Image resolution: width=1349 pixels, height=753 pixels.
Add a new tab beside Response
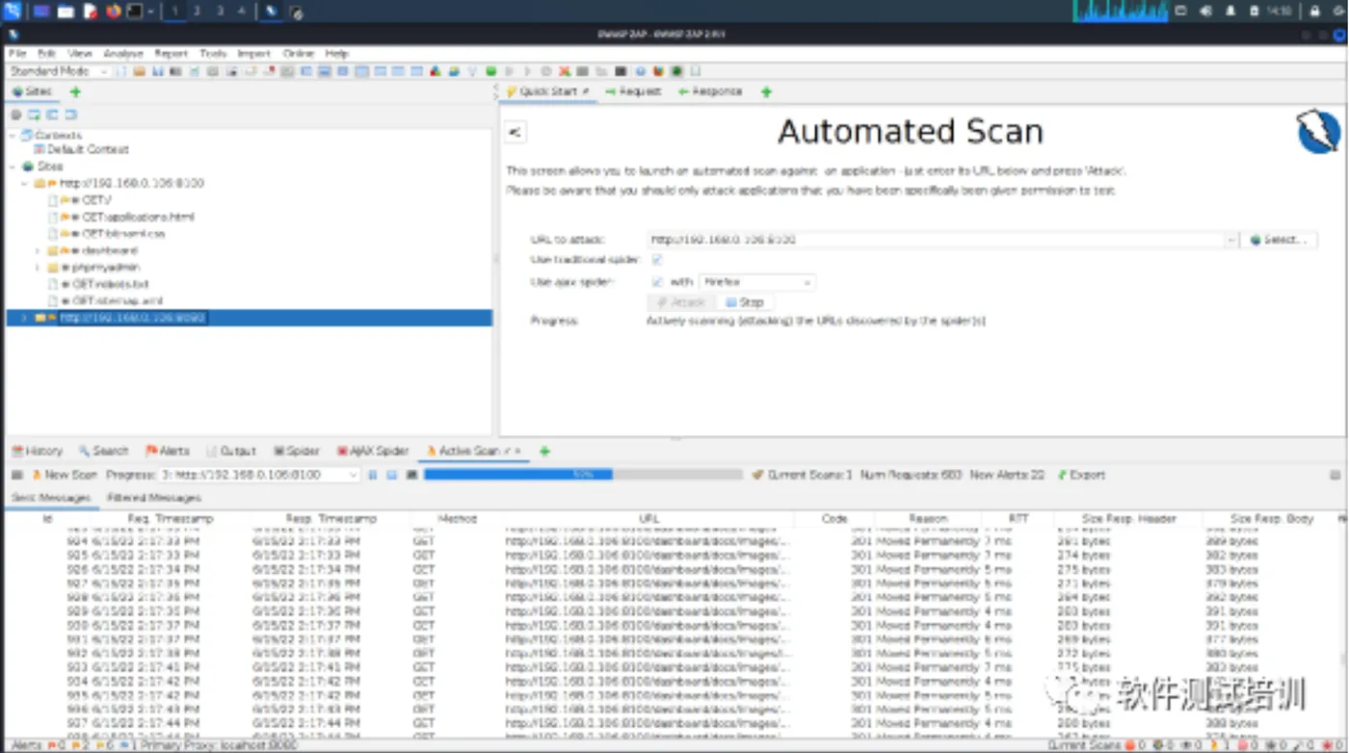(x=766, y=91)
